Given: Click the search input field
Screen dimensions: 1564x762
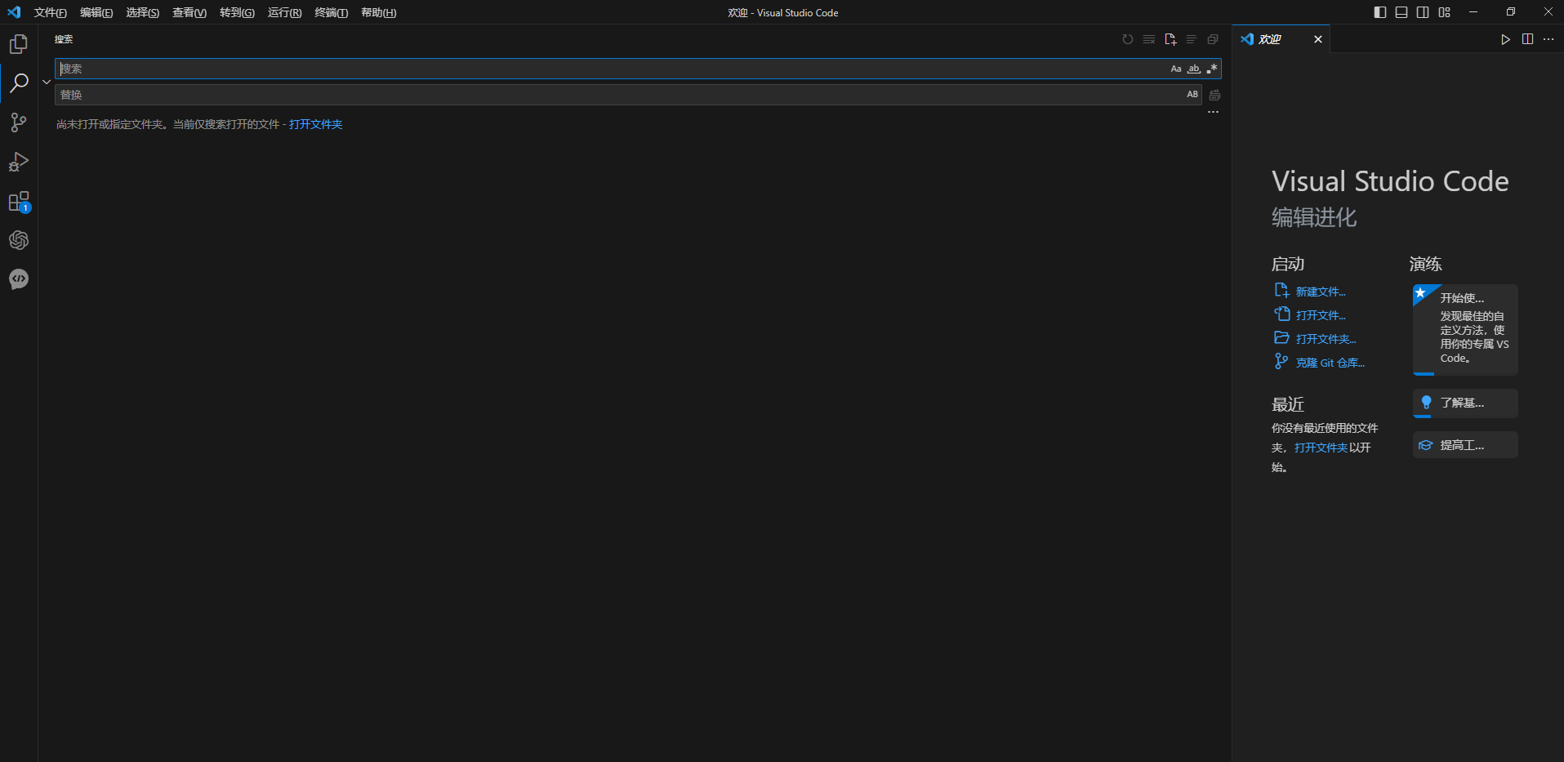Looking at the screenshot, I should click(572, 69).
